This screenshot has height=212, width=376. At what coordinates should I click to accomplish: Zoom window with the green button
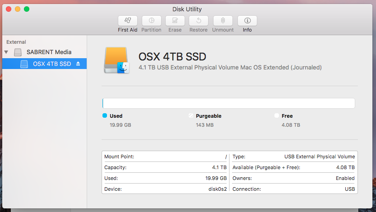[x=27, y=9]
